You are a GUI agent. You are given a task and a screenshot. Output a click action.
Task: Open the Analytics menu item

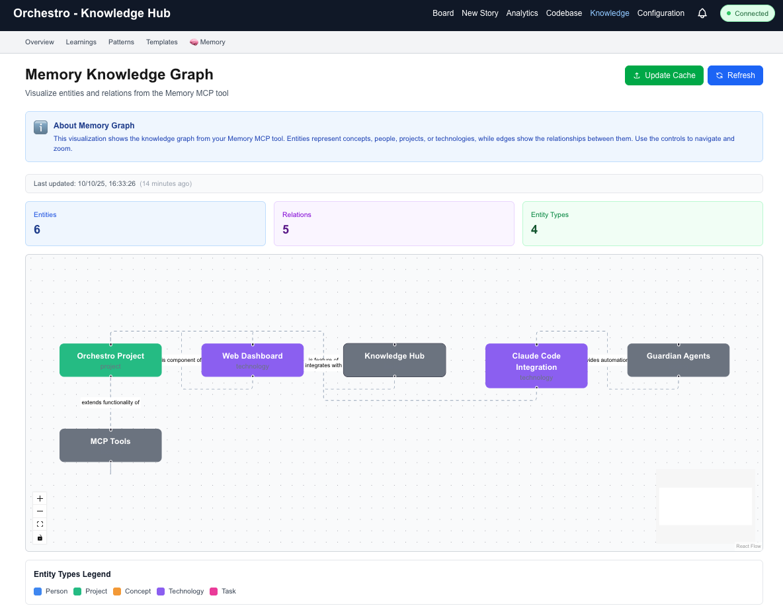(522, 13)
